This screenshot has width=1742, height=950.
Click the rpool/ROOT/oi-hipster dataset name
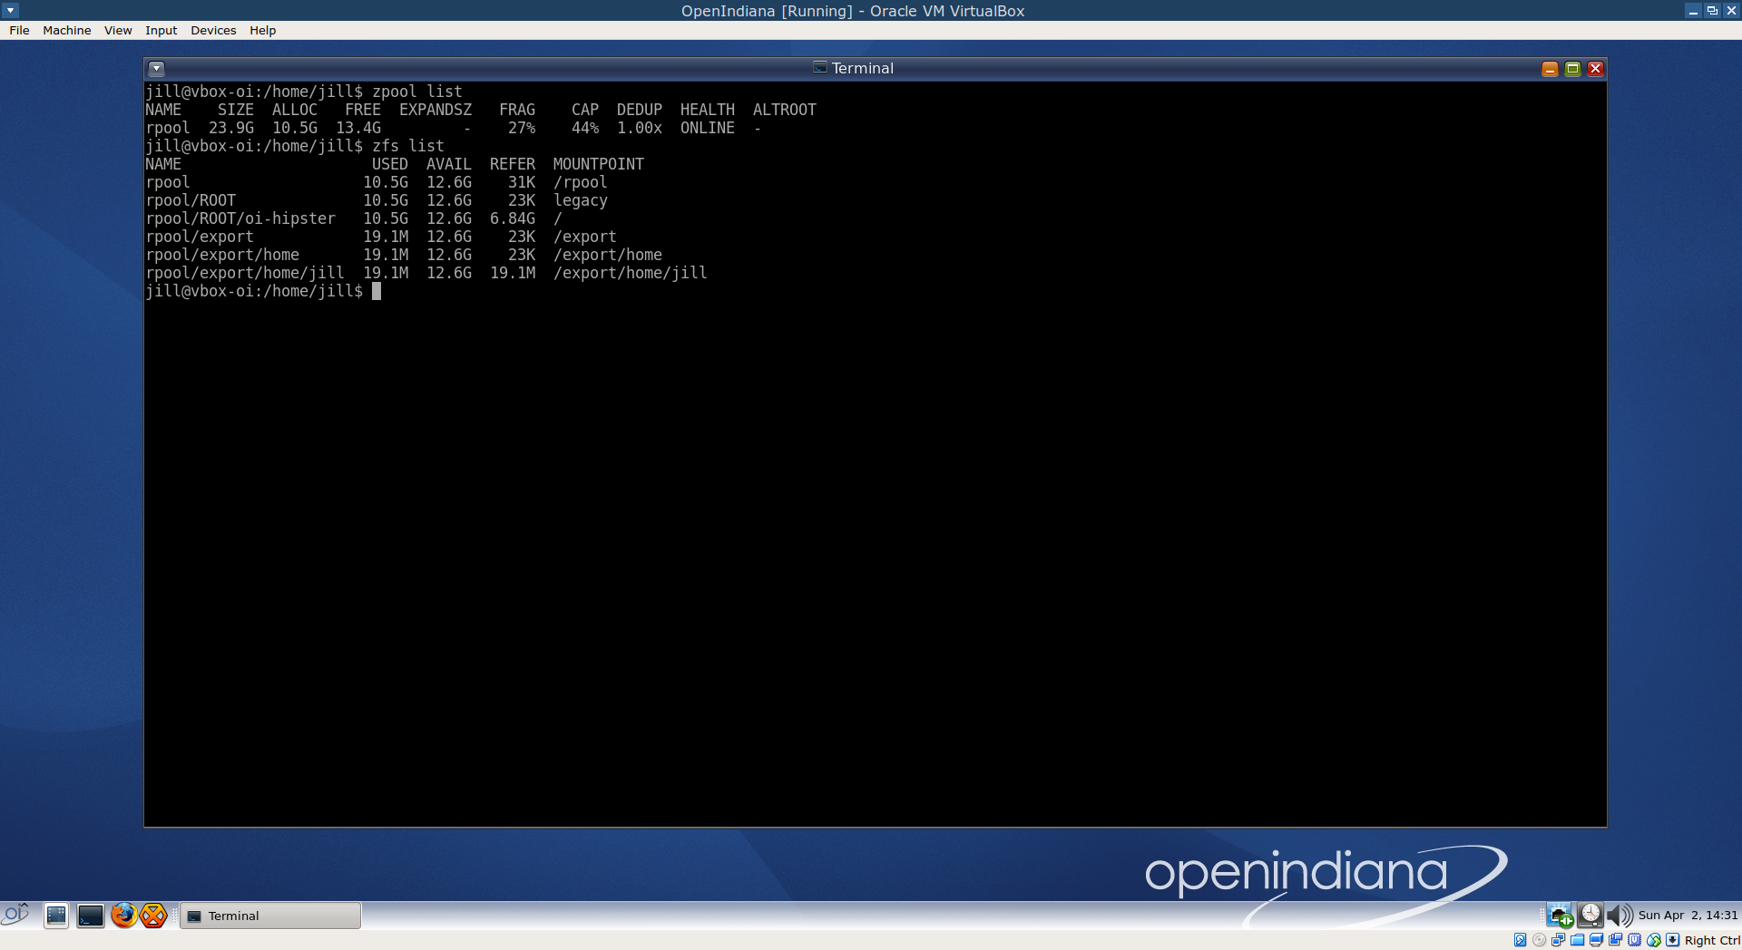coord(240,218)
